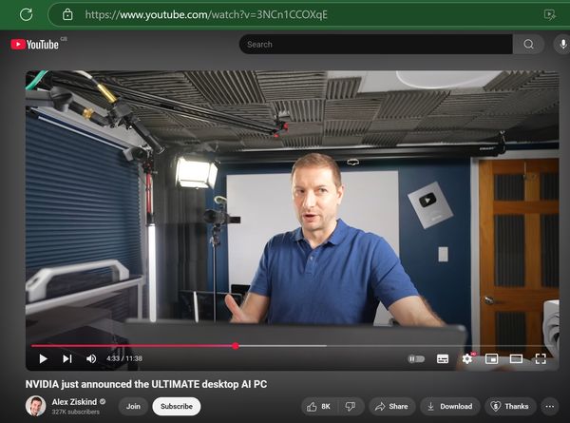Click the magnifier search button
The width and height of the screenshot is (570, 423).
[x=528, y=45]
